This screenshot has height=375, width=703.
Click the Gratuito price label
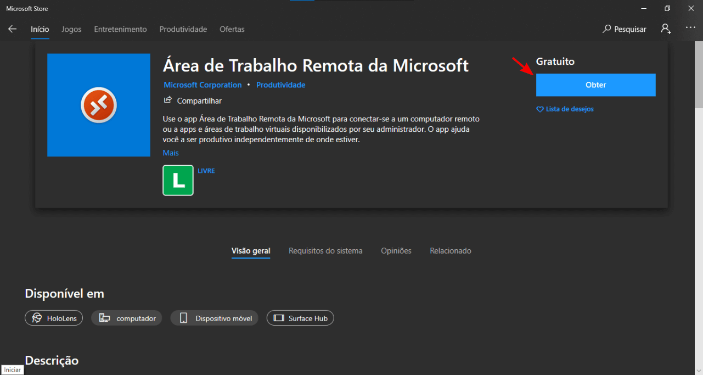point(555,61)
